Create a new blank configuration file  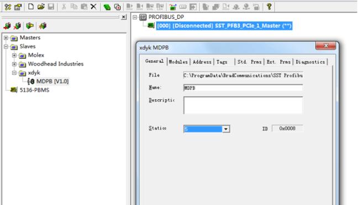tap(31, 7)
